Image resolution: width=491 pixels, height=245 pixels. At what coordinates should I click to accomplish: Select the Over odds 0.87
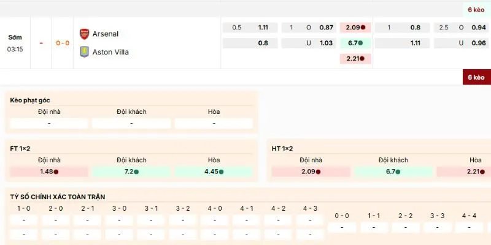(327, 28)
